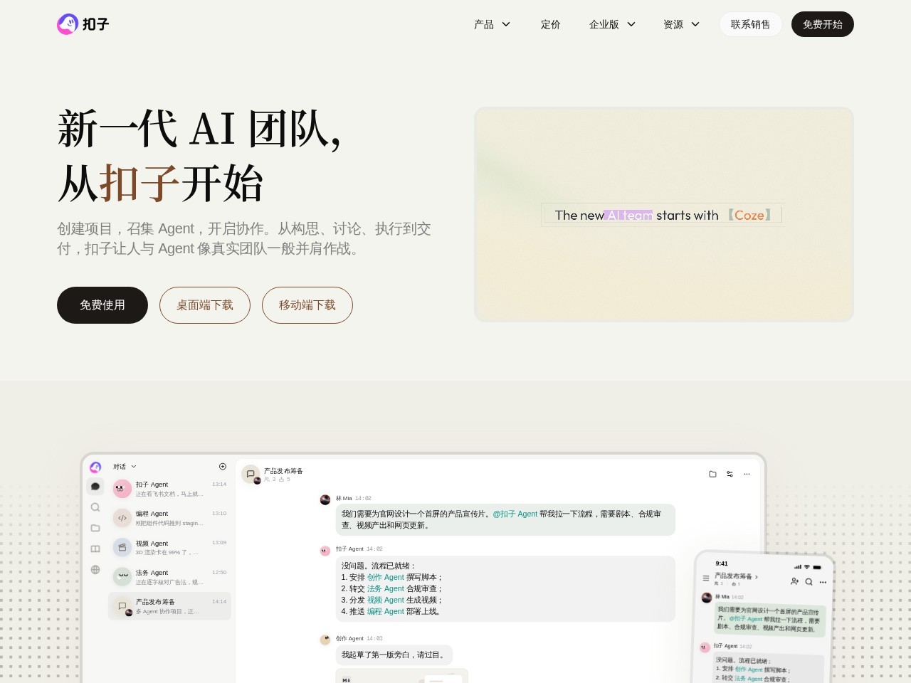The width and height of the screenshot is (911, 683).
Task: Click the three-dot more icon in chat header
Action: point(747,474)
